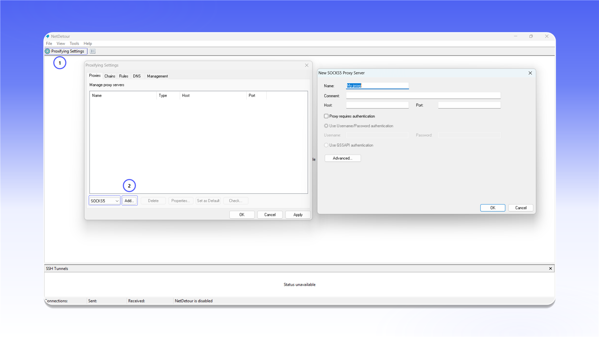Select Use Username/Password authentication radio
This screenshot has width=599, height=337.
(326, 126)
